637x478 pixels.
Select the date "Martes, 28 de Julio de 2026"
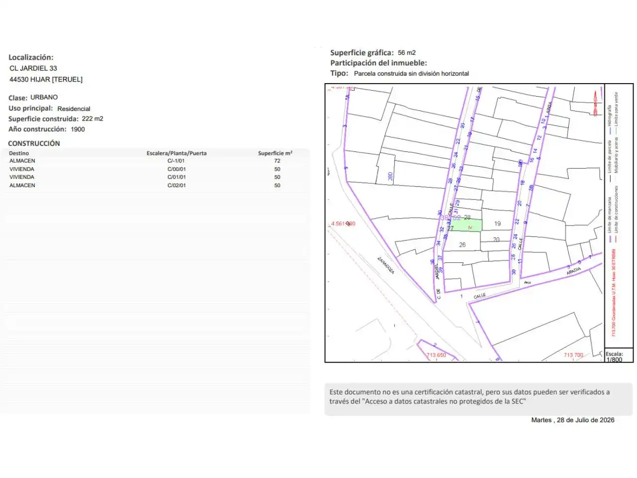pos(573,420)
